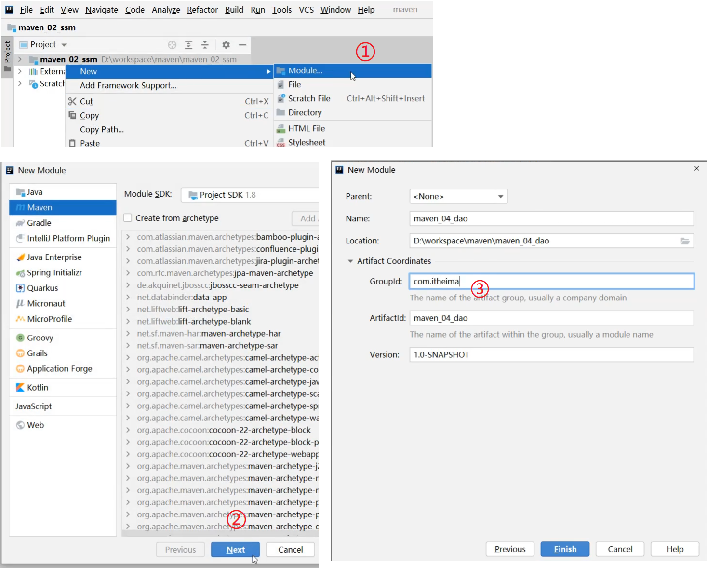Click Previous in the right New Module dialog

510,549
